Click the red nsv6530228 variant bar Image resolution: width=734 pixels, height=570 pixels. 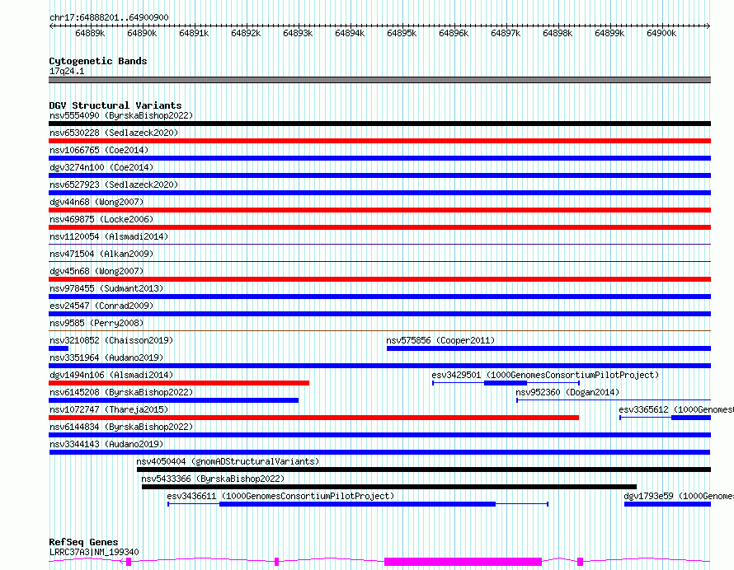coord(379,141)
